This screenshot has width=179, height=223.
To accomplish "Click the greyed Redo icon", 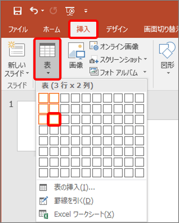I will click(x=54, y=11).
